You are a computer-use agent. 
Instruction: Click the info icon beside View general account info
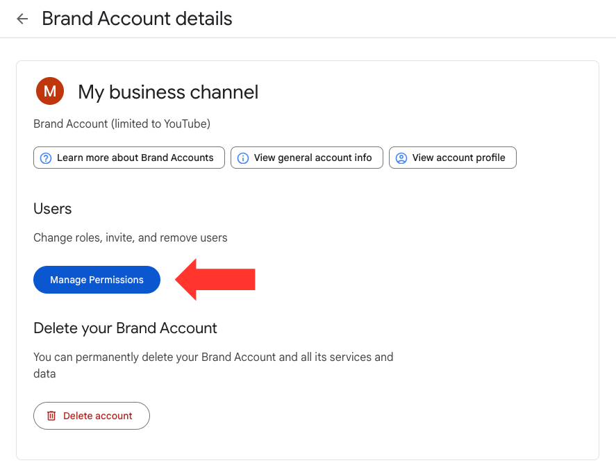pyautogui.click(x=243, y=158)
